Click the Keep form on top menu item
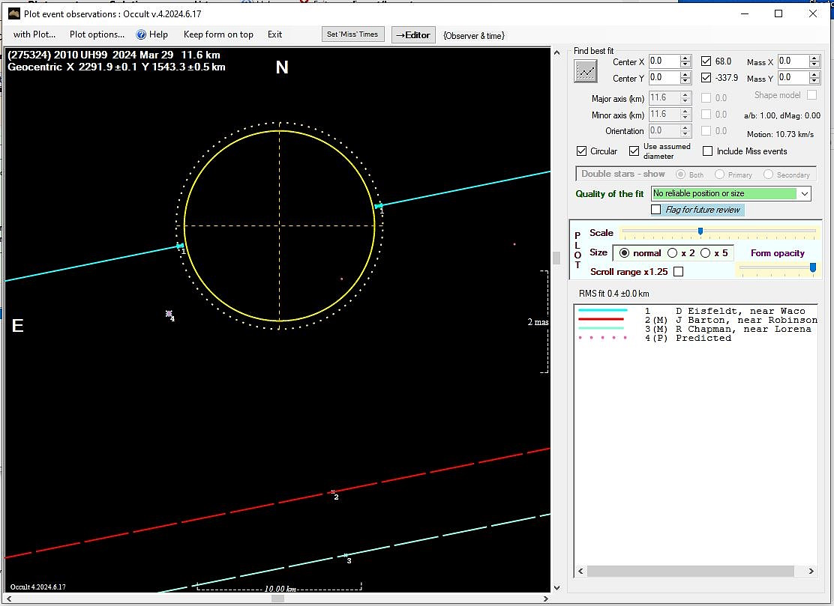 click(x=218, y=34)
